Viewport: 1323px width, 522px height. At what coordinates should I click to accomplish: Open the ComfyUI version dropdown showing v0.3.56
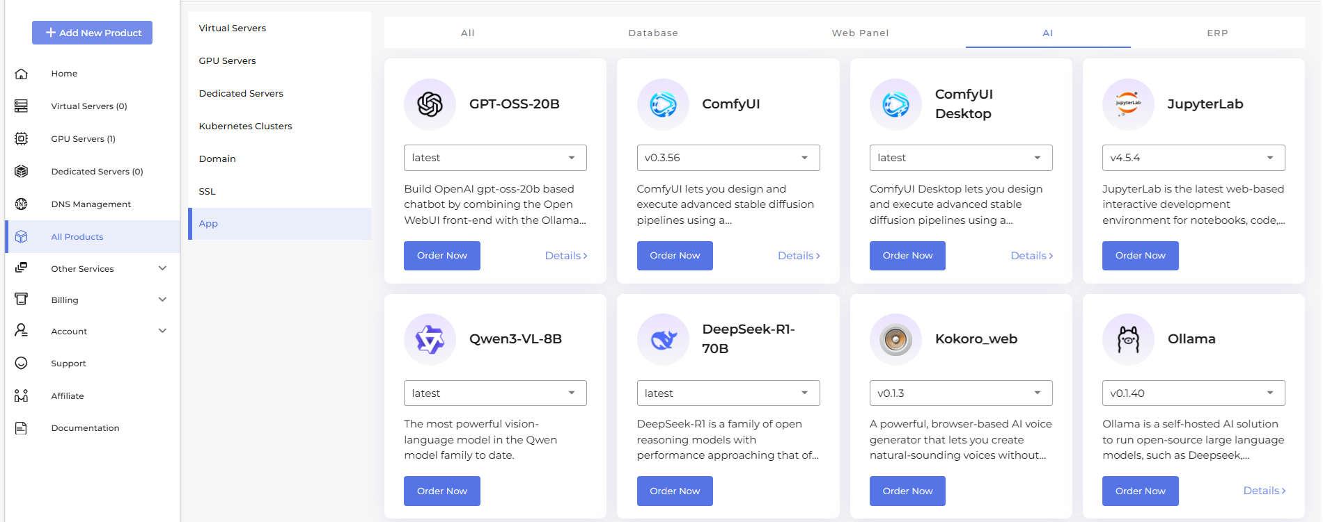click(728, 158)
